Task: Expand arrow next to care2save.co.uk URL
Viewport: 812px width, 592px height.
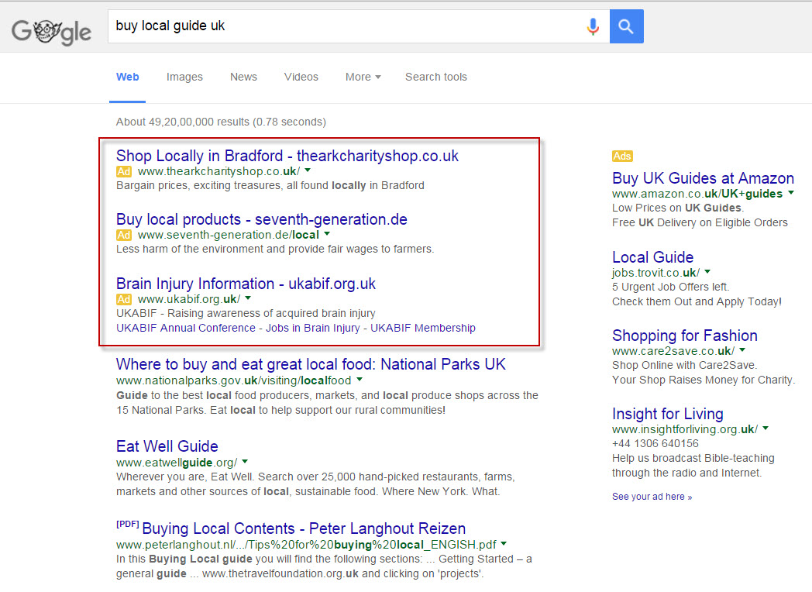Action: pyautogui.click(x=742, y=349)
